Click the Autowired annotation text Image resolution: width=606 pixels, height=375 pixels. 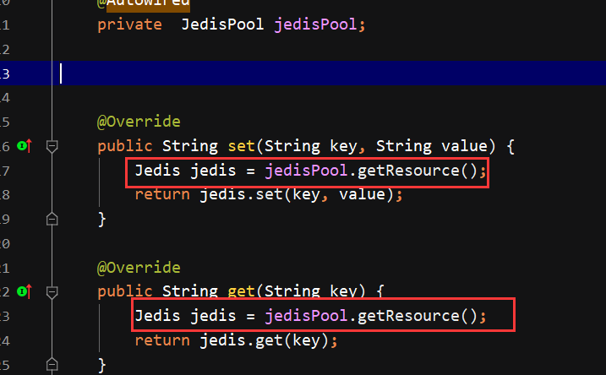click(144, 3)
